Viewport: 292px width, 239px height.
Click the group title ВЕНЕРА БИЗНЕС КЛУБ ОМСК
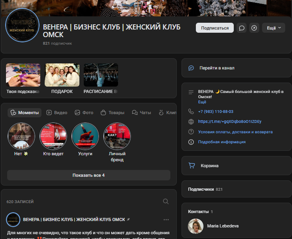pos(112,31)
